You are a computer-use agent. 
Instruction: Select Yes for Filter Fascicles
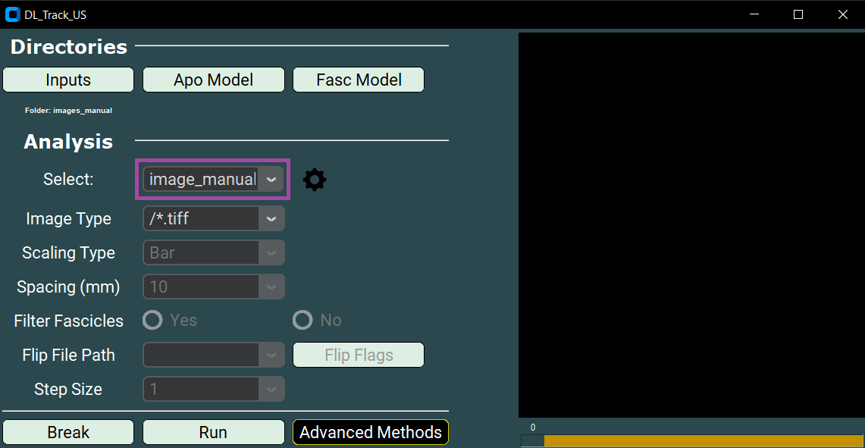[x=152, y=320]
